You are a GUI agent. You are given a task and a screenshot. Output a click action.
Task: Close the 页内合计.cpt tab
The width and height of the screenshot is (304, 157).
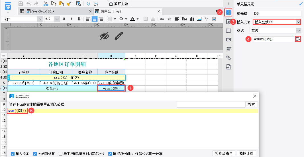[x=159, y=11]
